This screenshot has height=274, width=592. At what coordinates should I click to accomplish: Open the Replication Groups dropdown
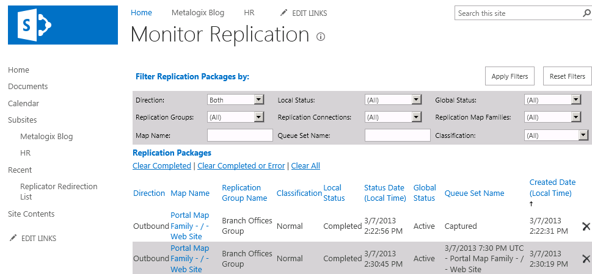click(258, 117)
